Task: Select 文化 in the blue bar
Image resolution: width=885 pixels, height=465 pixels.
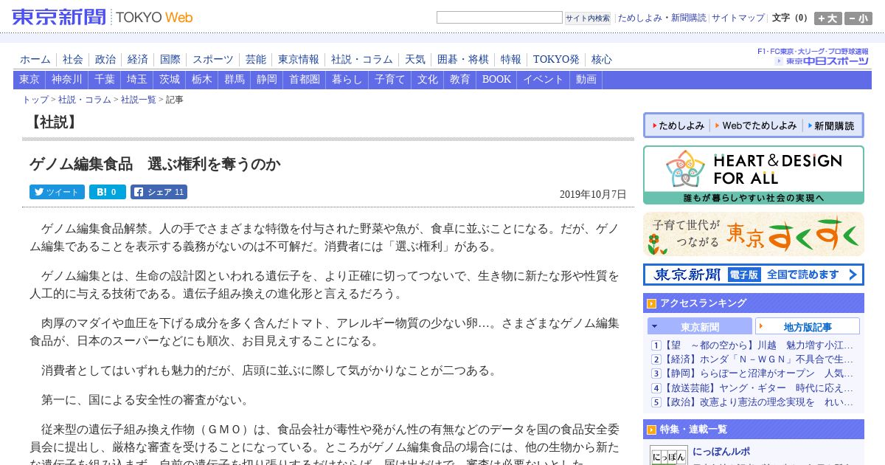Action: [x=428, y=80]
